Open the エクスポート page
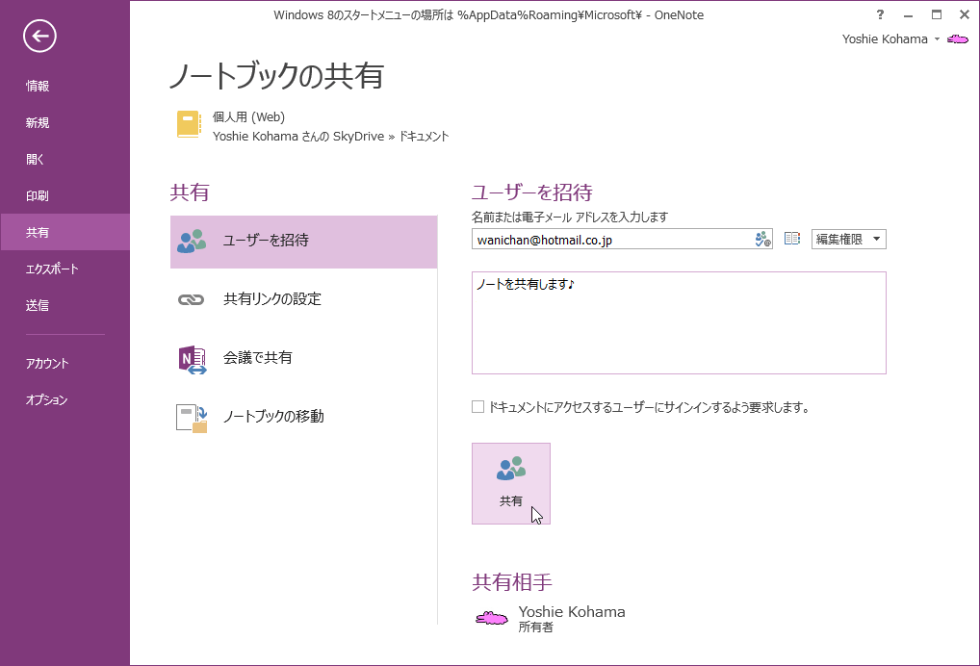This screenshot has height=666, width=980. (x=65, y=269)
